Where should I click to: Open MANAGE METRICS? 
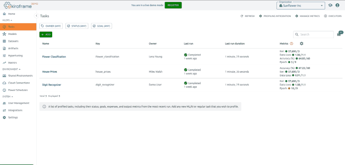(307, 16)
